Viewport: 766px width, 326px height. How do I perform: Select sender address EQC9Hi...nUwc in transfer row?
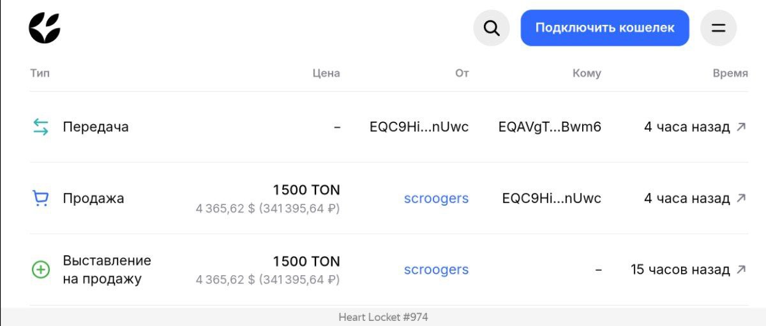tap(419, 127)
